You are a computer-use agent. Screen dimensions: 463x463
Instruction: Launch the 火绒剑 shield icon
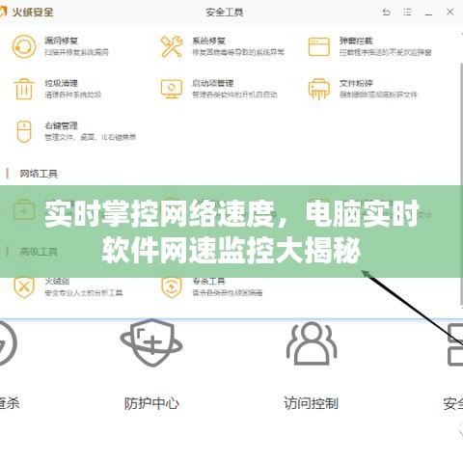pyautogui.click(x=24, y=287)
